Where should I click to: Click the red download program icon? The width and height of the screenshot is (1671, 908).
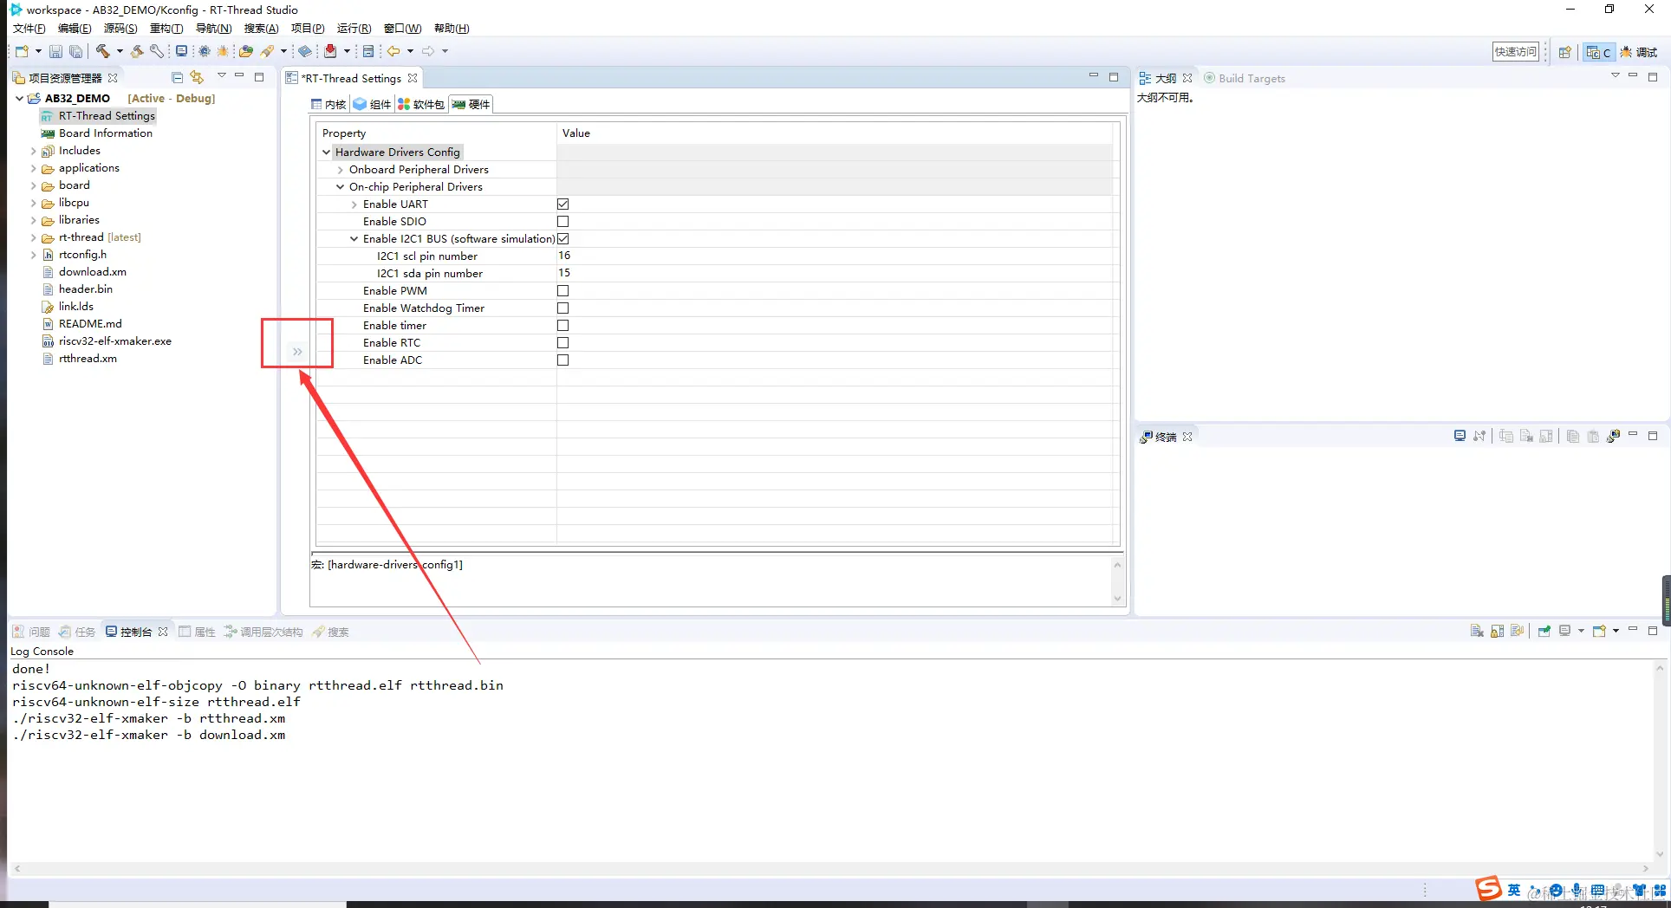pyautogui.click(x=330, y=51)
